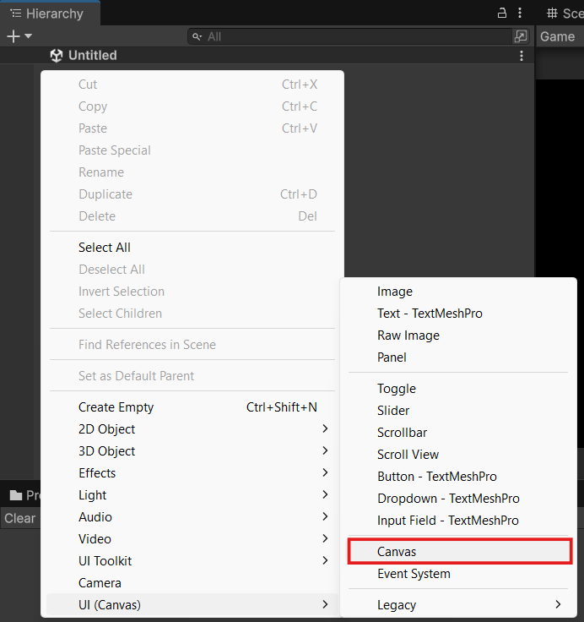Open the Hierarchy panel three-dot menu

click(x=520, y=13)
